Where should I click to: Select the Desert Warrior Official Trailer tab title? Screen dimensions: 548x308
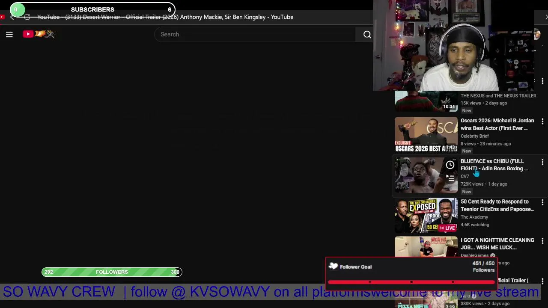click(165, 17)
